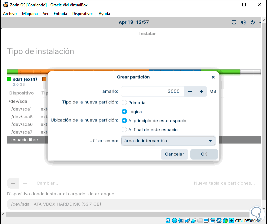Click the green sda1 (ext4) color swatch
Screen dimensions: 267x224
click(9, 79)
